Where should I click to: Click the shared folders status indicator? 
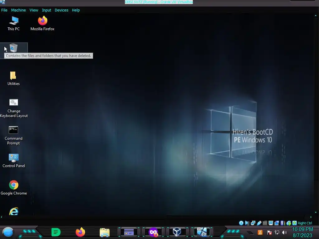point(265,223)
